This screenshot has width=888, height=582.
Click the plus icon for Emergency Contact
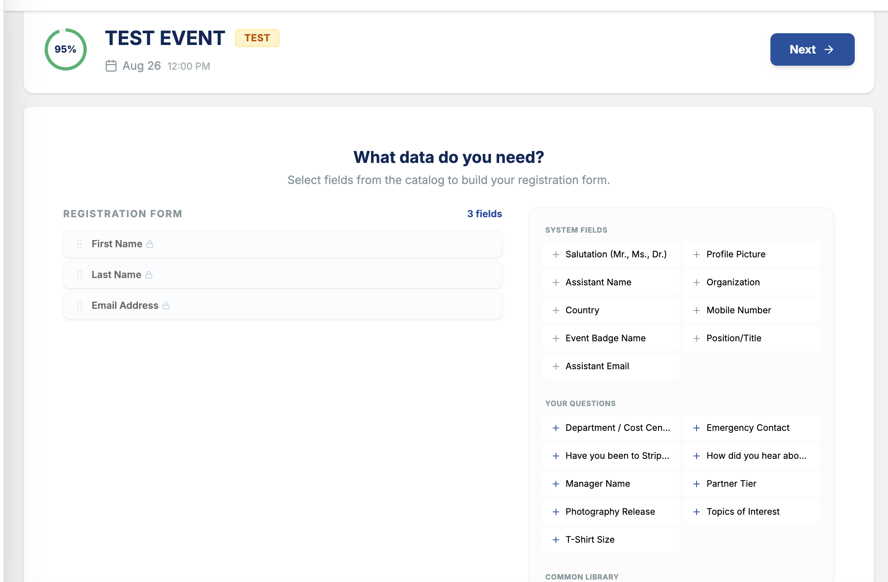pyautogui.click(x=697, y=428)
